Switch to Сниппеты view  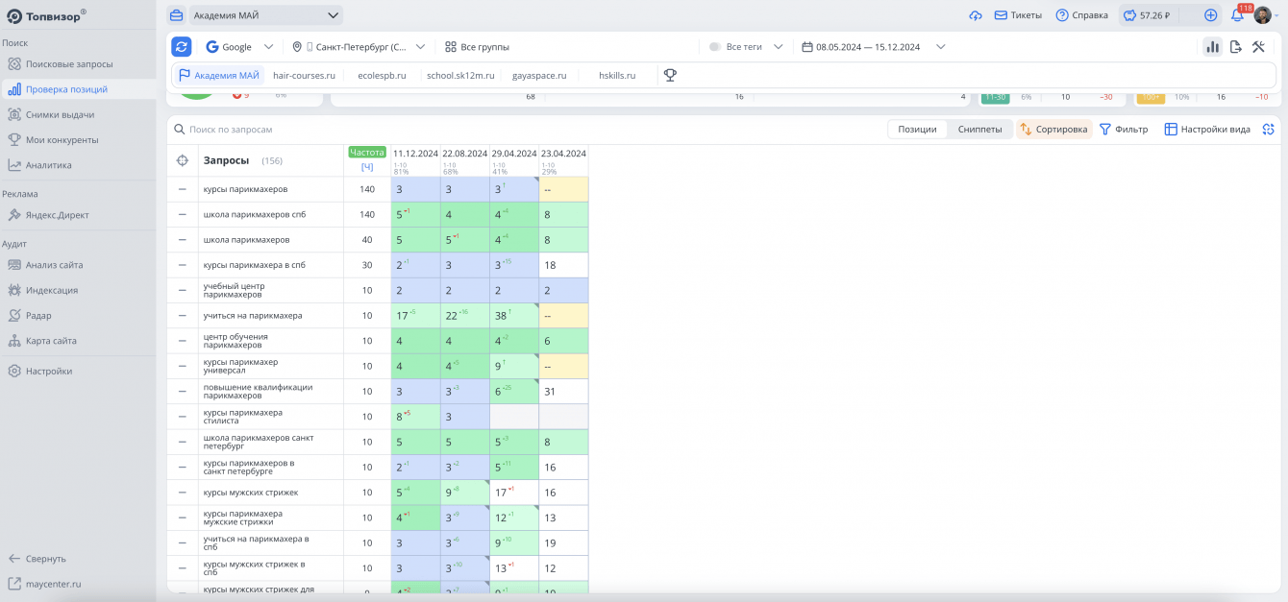pyautogui.click(x=979, y=130)
